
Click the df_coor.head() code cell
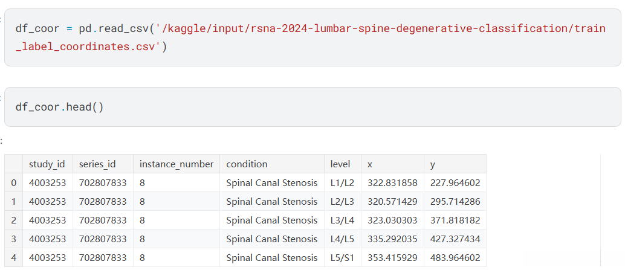tap(312, 107)
